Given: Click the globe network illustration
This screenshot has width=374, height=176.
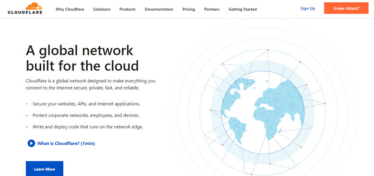Looking at the screenshot, I should click(x=263, y=112).
